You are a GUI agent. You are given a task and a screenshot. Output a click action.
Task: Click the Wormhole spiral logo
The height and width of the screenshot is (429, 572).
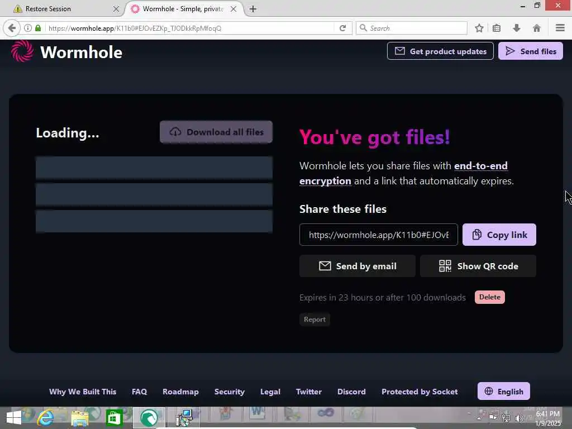(x=22, y=51)
